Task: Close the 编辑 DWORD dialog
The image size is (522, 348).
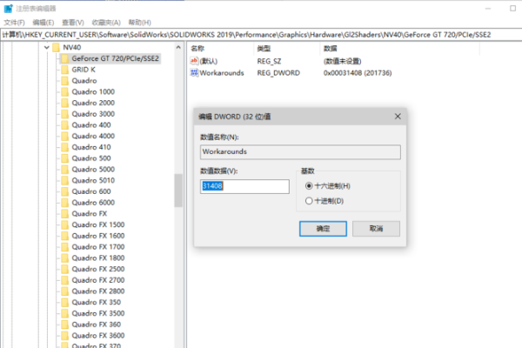Action: coord(398,117)
